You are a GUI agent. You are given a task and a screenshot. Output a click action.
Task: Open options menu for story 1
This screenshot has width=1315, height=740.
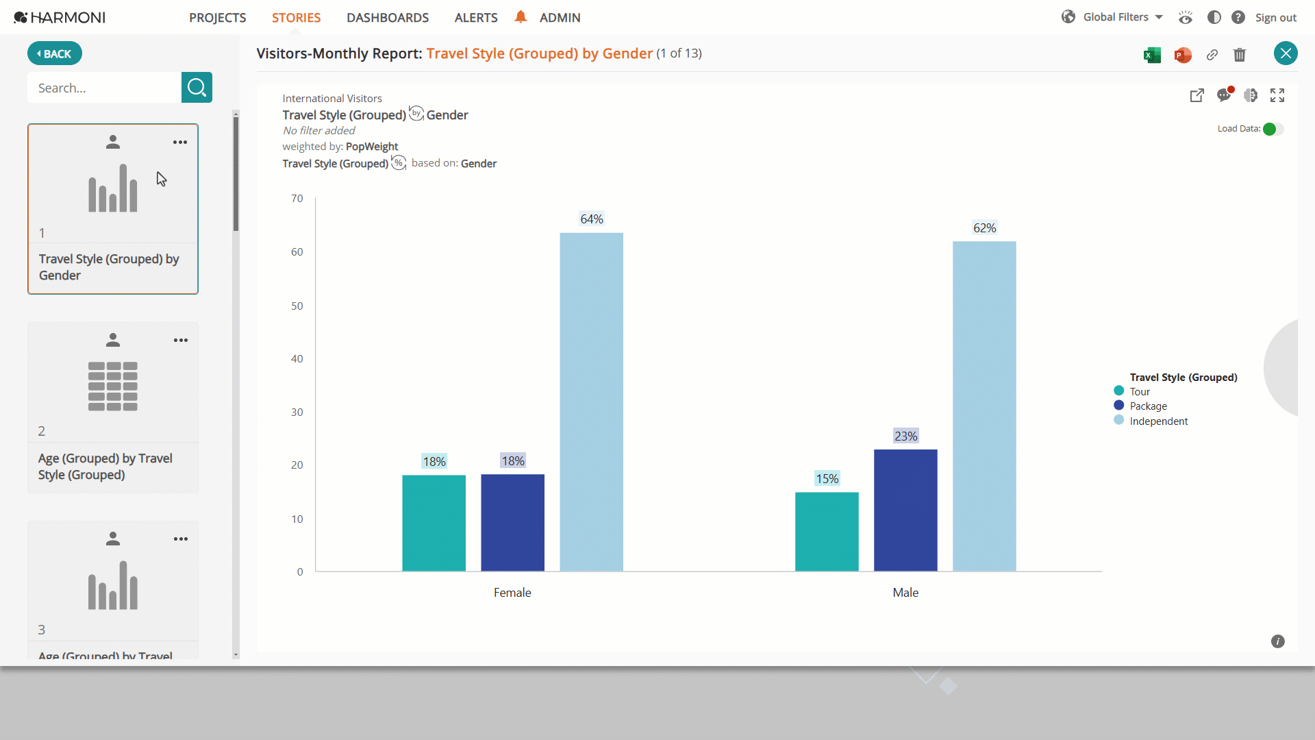pos(180,142)
